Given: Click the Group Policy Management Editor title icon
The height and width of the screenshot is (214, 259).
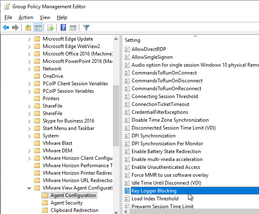Looking at the screenshot, I should pyautogui.click(x=7, y=7).
